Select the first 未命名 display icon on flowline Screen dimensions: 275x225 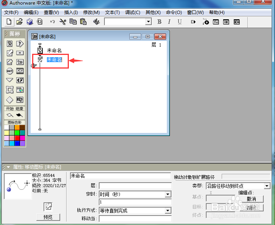pyautogui.click(x=40, y=51)
